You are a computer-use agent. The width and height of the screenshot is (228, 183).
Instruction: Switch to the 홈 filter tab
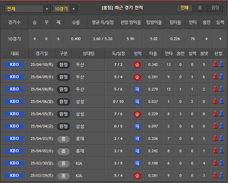coord(200,8)
